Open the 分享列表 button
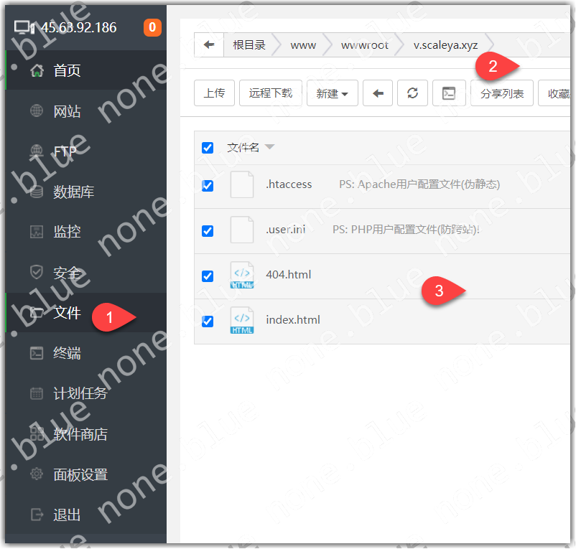This screenshot has height=549, width=576. click(x=502, y=93)
